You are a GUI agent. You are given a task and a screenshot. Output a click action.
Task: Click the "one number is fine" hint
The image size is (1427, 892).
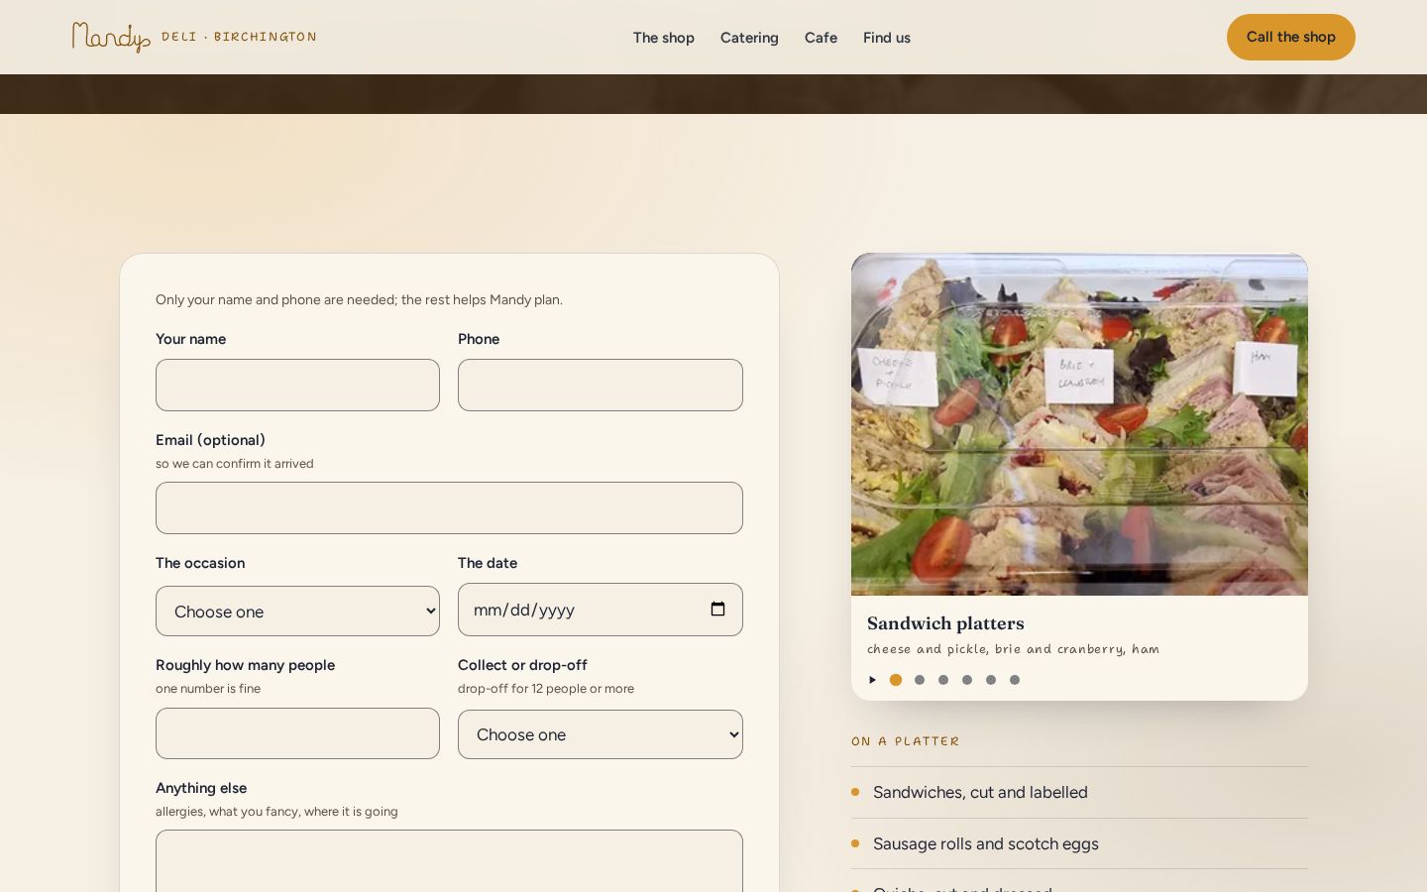[x=208, y=688]
